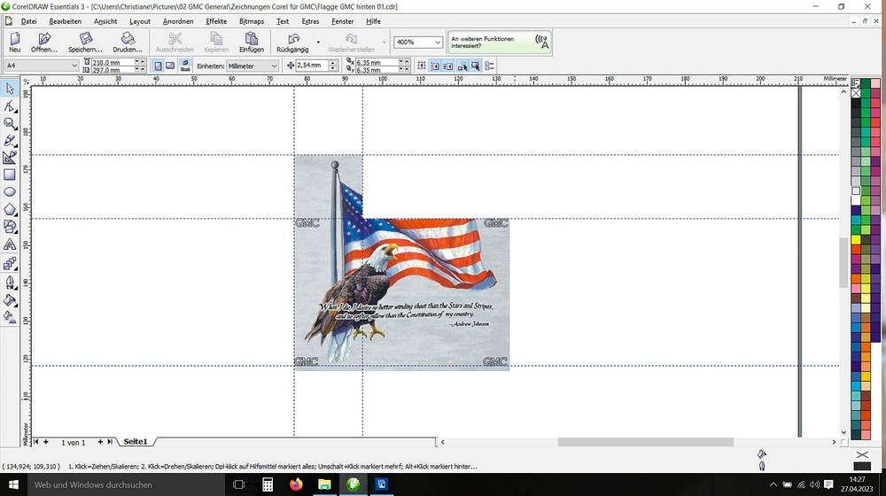Go to first page arrow
The width and height of the screenshot is (886, 496).
click(x=36, y=442)
